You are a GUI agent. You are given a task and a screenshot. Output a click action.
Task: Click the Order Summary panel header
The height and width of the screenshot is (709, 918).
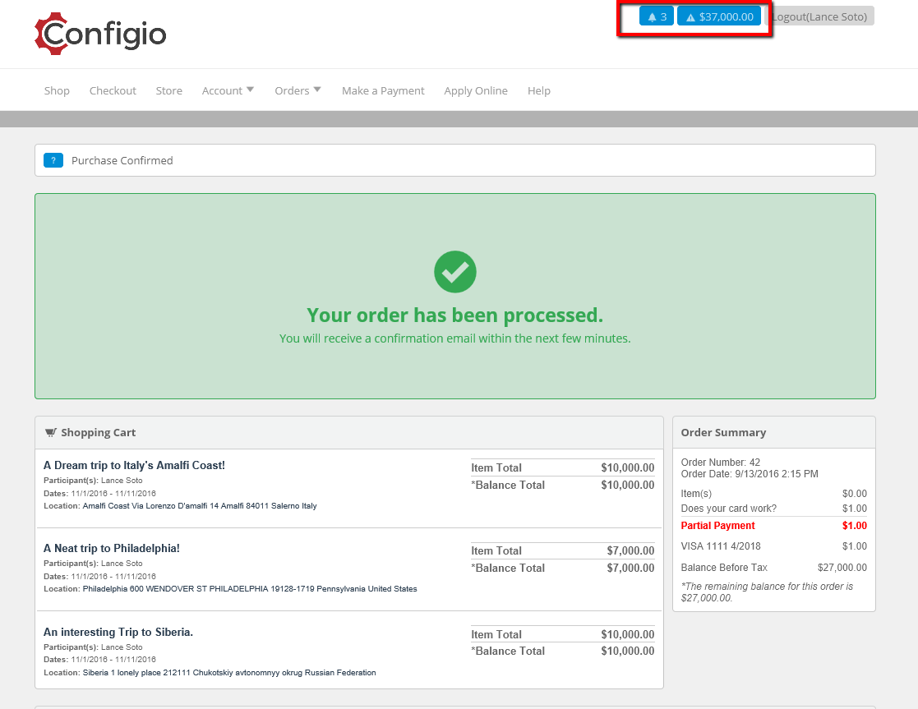point(774,433)
